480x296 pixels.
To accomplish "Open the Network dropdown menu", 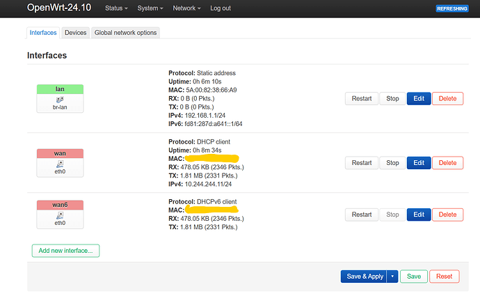I will point(186,8).
